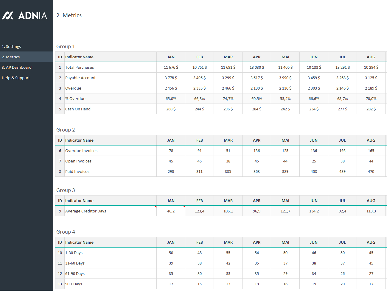Go to 3. AP Dashboard
387x291 pixels.
pyautogui.click(x=17, y=68)
